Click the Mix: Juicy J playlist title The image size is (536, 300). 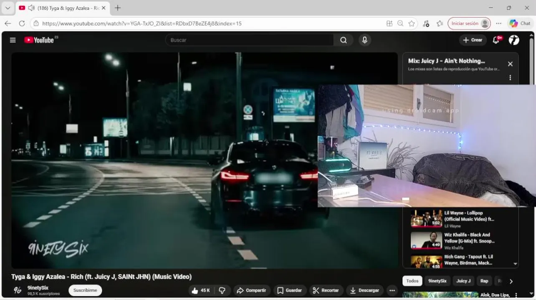447,61
